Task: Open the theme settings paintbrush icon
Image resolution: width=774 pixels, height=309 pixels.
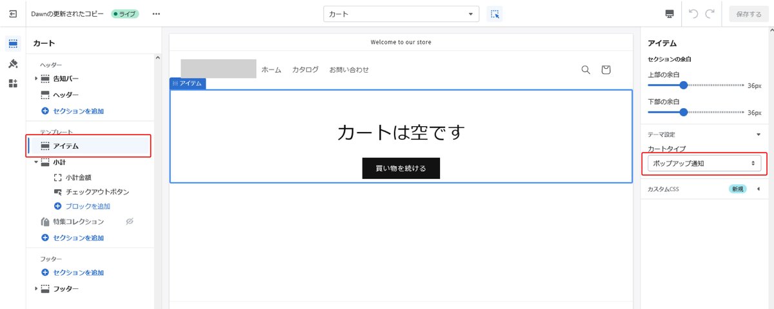Action: tap(13, 64)
